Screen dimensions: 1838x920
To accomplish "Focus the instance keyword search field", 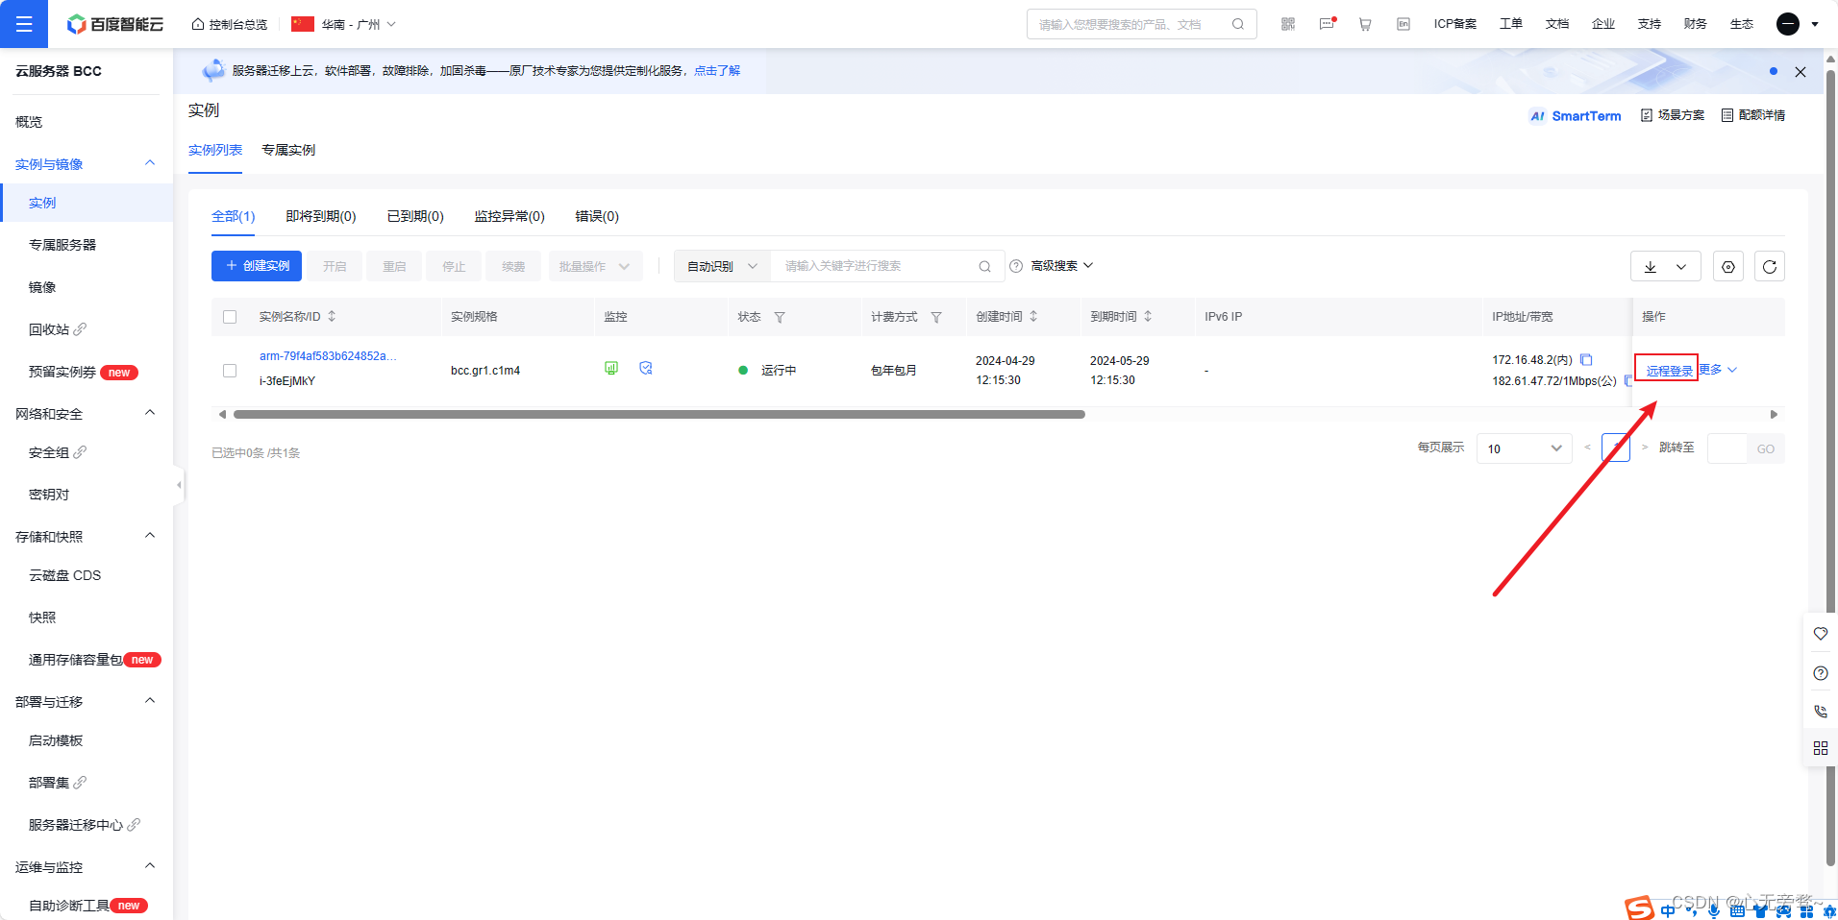I will point(877,266).
